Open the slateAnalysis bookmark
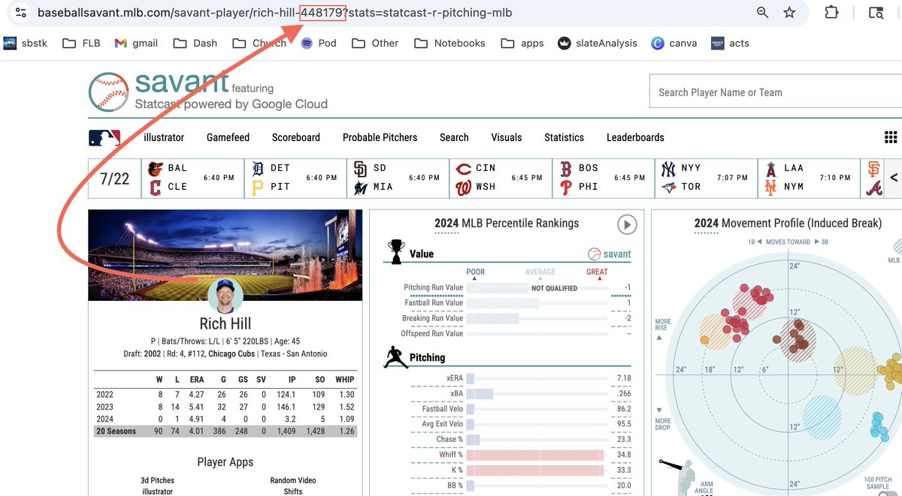Viewport: 902px width, 496px height. point(598,43)
